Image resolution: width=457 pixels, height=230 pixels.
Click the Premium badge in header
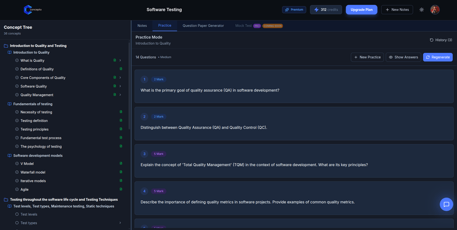(x=294, y=9)
